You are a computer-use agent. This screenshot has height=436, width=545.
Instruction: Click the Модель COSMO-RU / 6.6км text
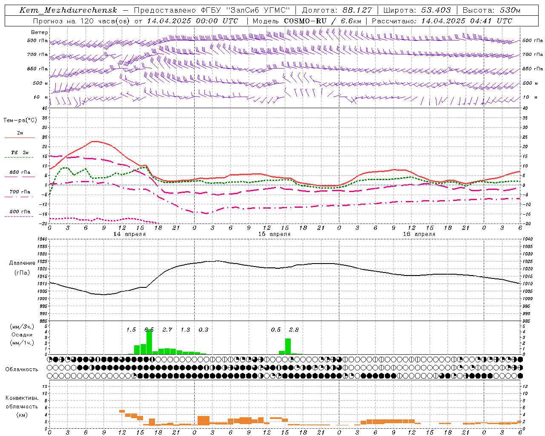pyautogui.click(x=307, y=21)
